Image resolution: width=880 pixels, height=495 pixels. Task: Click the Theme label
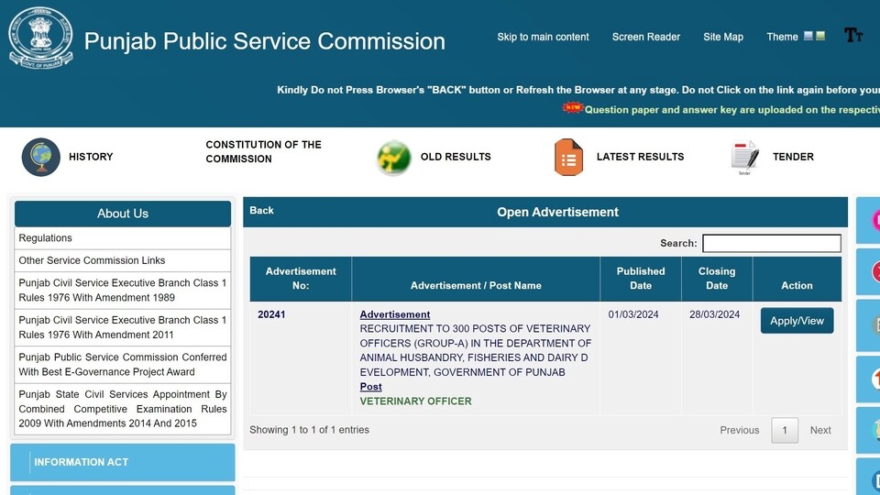coord(782,37)
